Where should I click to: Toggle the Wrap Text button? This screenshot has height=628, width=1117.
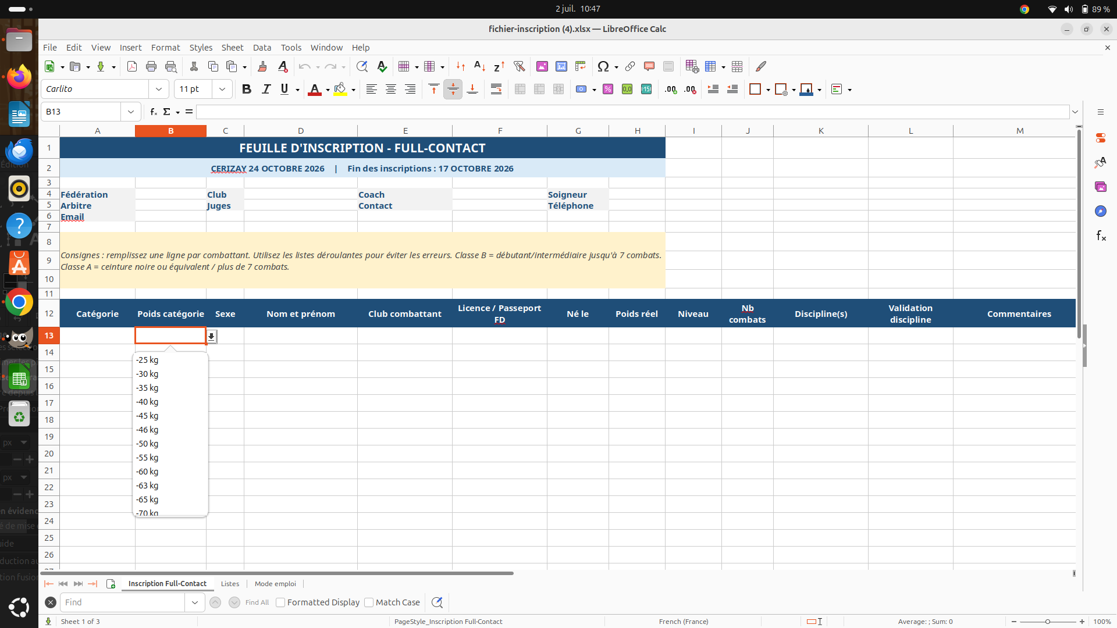tap(496, 89)
